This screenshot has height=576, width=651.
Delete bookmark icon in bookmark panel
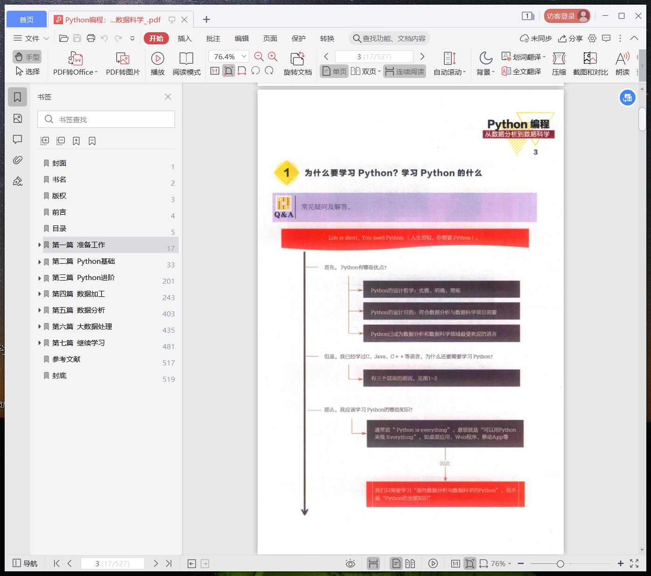(92, 140)
